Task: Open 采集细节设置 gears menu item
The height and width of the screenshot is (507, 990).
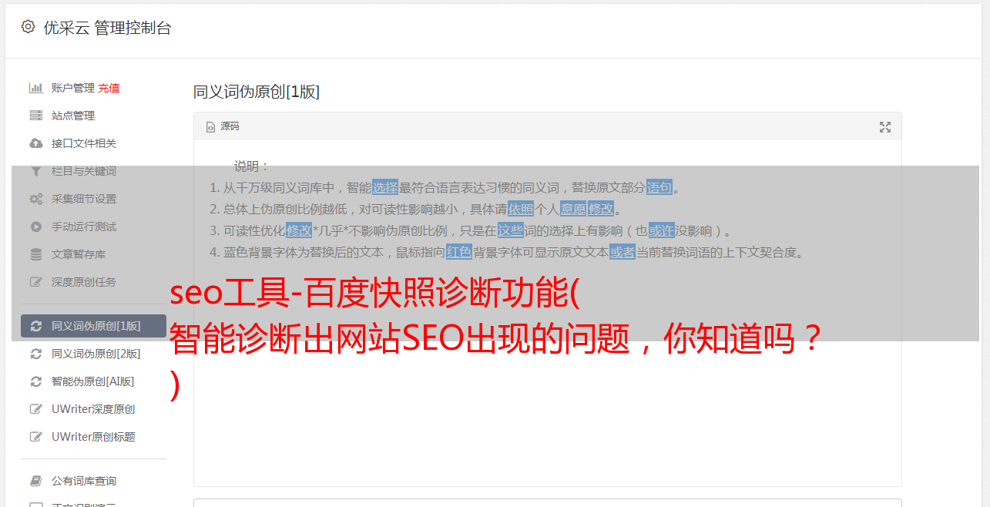Action: 93,199
